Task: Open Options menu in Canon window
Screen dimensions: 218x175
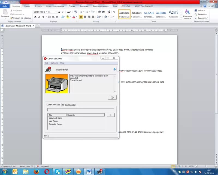Action: coord(54,63)
